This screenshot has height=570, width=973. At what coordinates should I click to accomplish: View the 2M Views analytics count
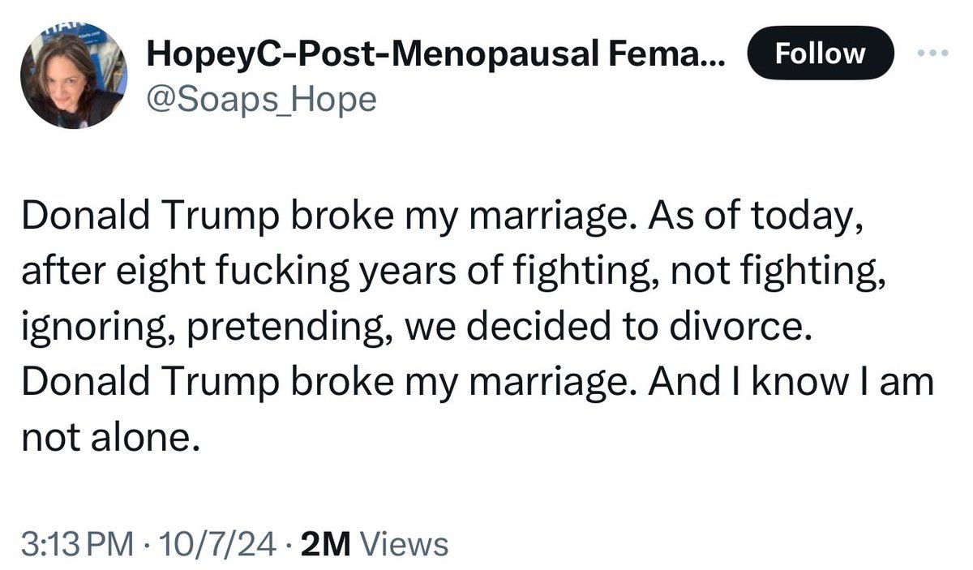point(374,542)
